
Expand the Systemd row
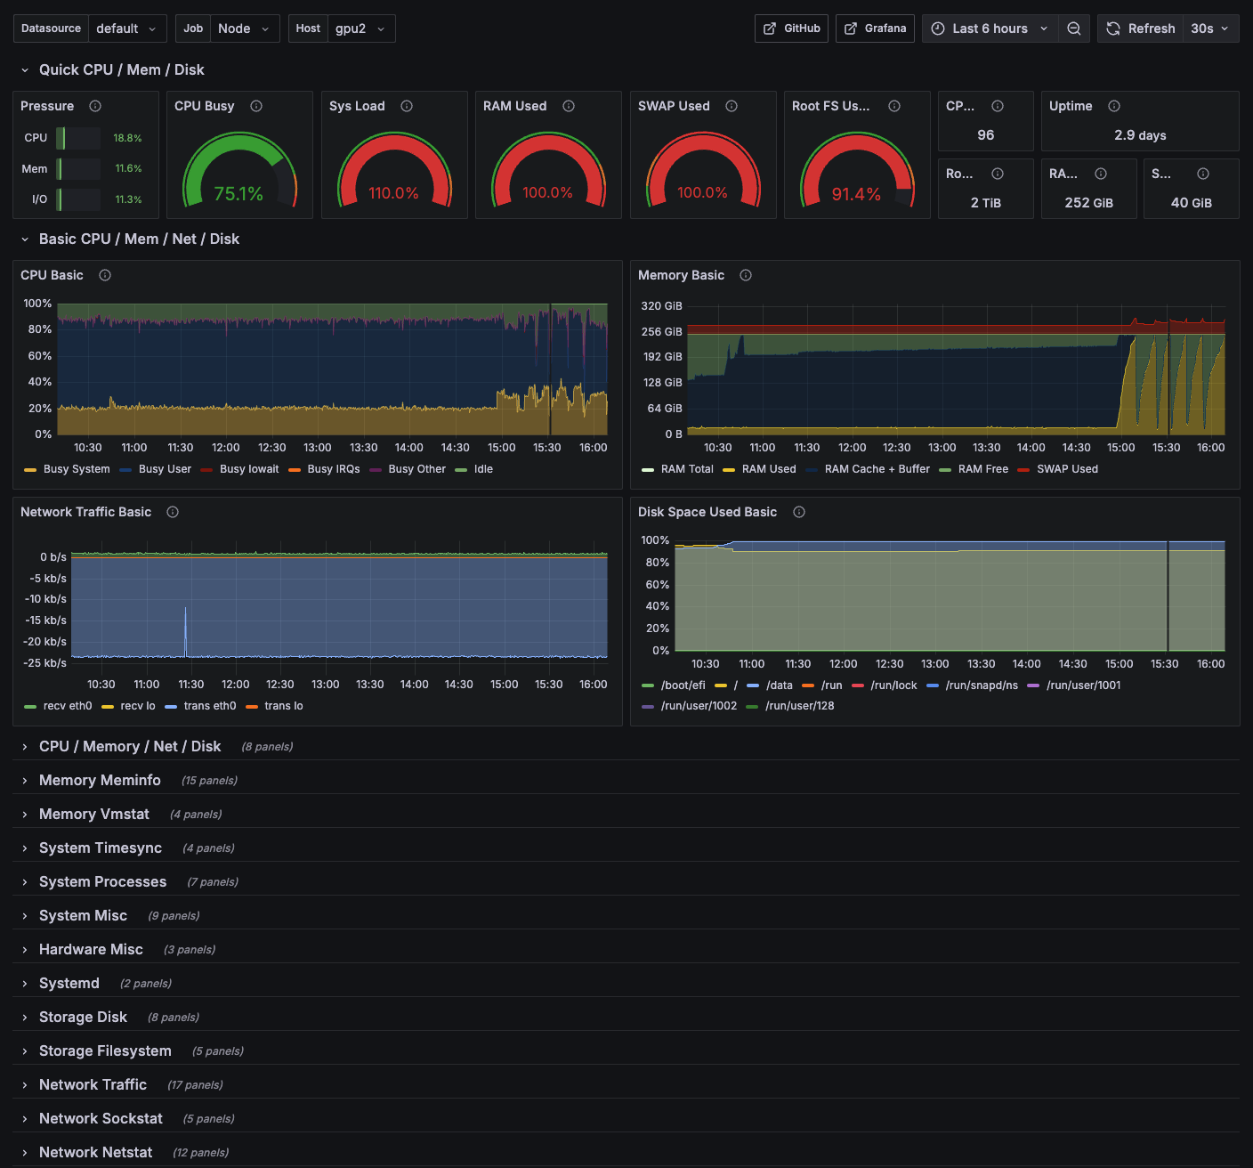(x=69, y=983)
